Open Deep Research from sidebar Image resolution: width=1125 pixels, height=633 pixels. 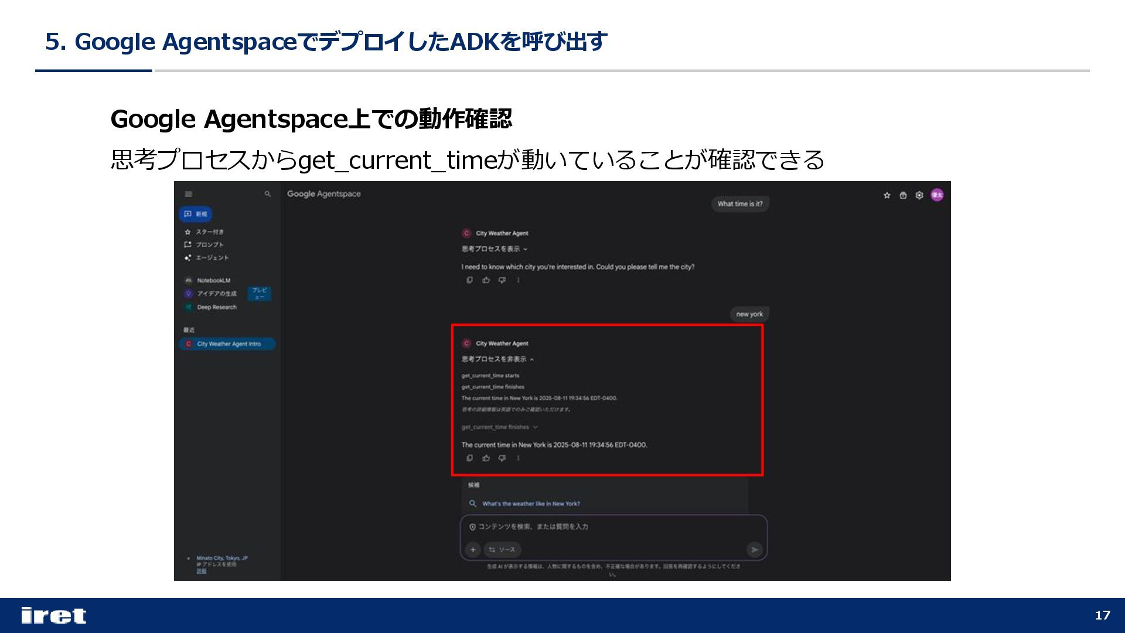[211, 307]
